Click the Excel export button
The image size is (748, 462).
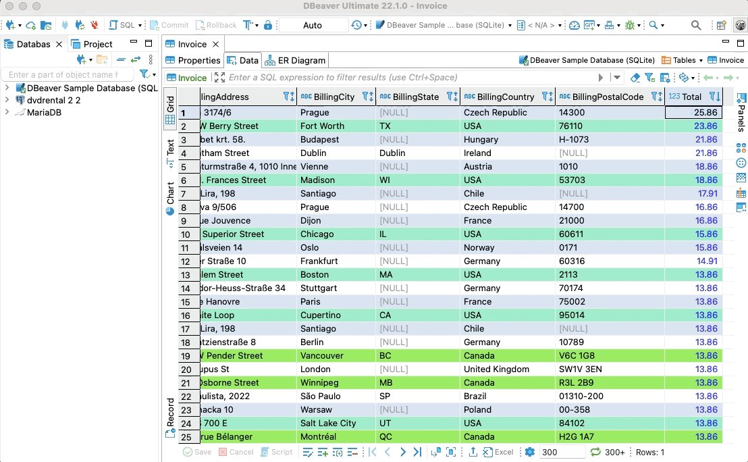498,452
